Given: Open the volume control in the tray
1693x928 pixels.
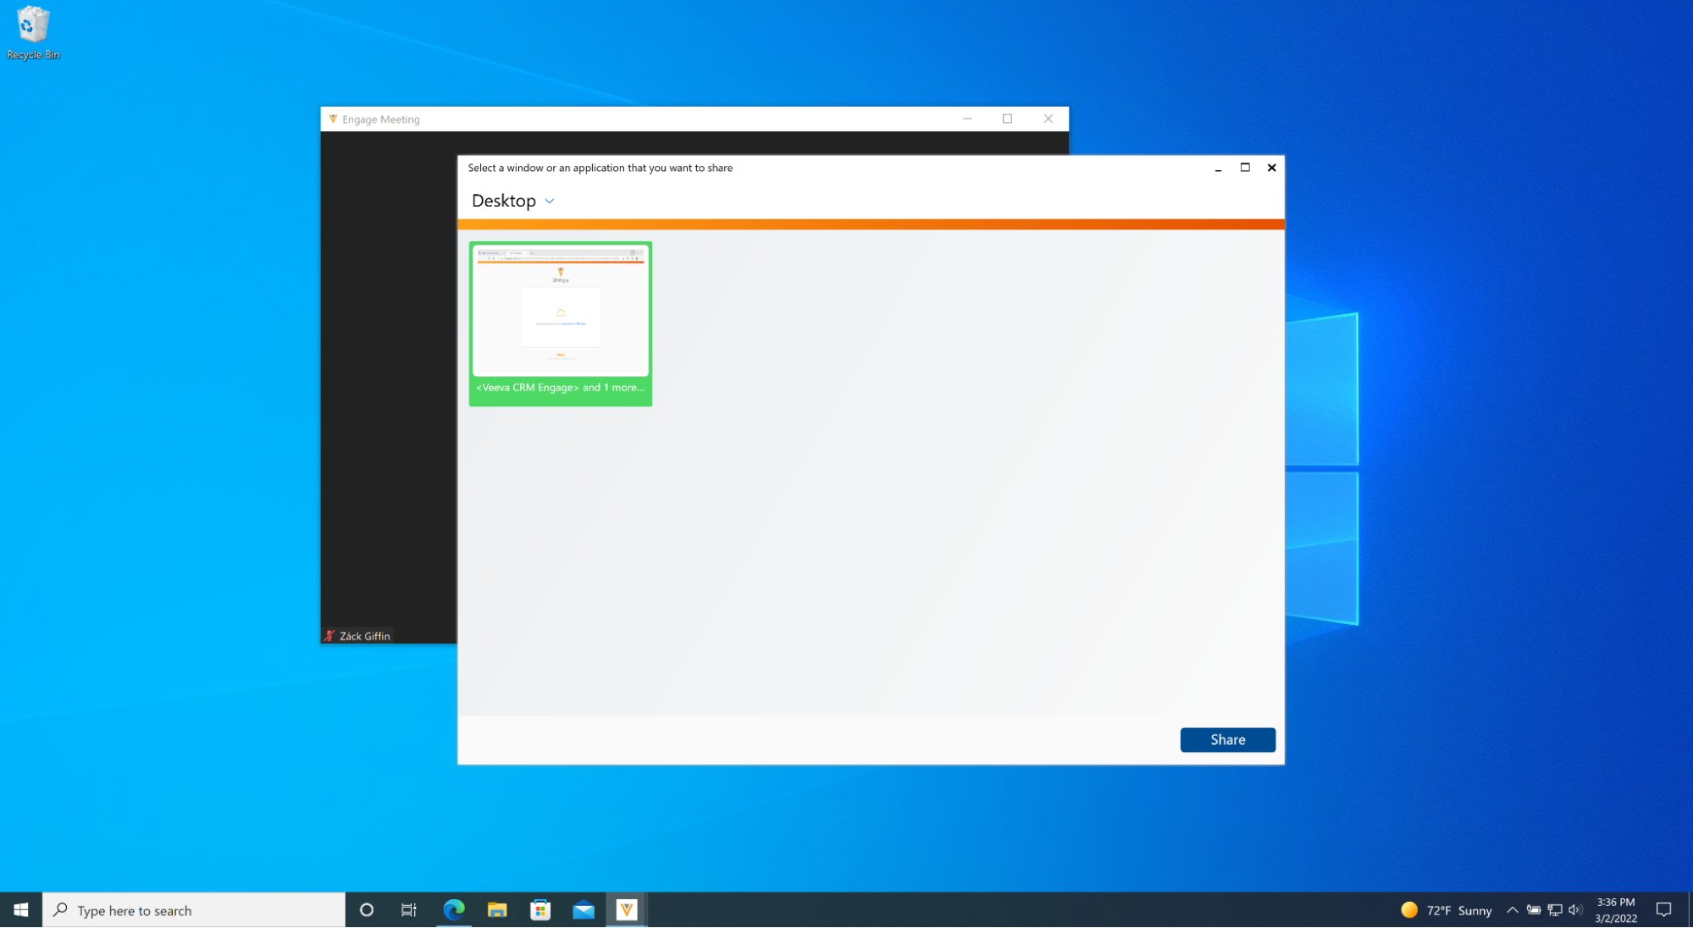Looking at the screenshot, I should pos(1575,910).
